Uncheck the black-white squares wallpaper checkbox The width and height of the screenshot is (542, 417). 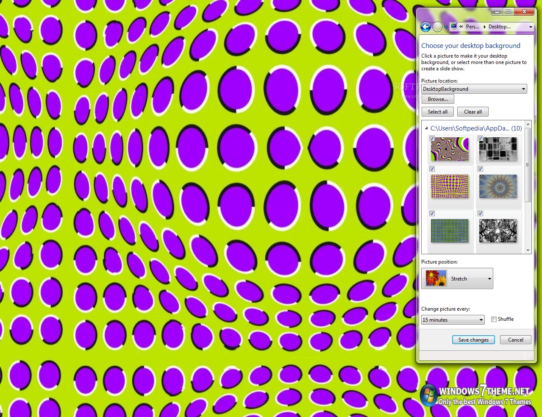point(481,139)
